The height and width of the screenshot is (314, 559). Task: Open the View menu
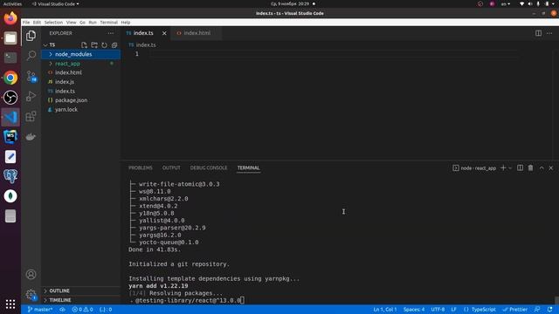pos(72,22)
